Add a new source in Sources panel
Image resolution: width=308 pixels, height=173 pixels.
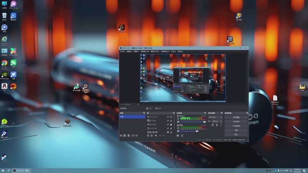(148, 136)
